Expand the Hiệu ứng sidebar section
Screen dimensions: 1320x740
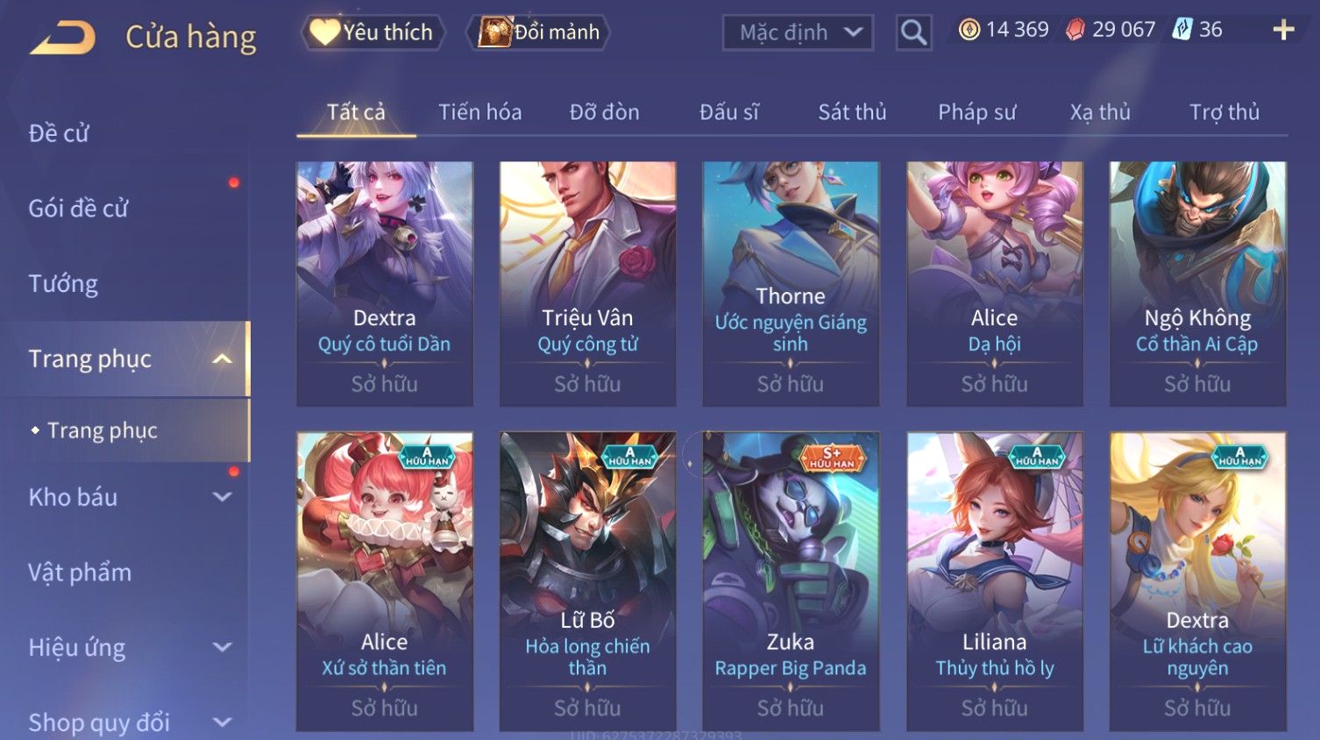point(223,647)
